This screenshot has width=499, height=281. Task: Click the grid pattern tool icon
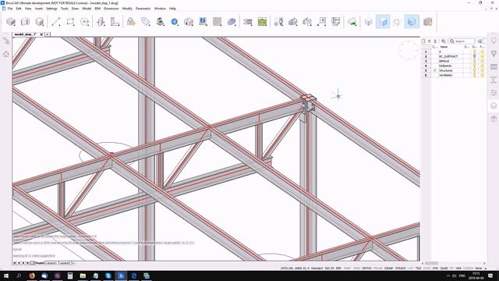pos(217,22)
